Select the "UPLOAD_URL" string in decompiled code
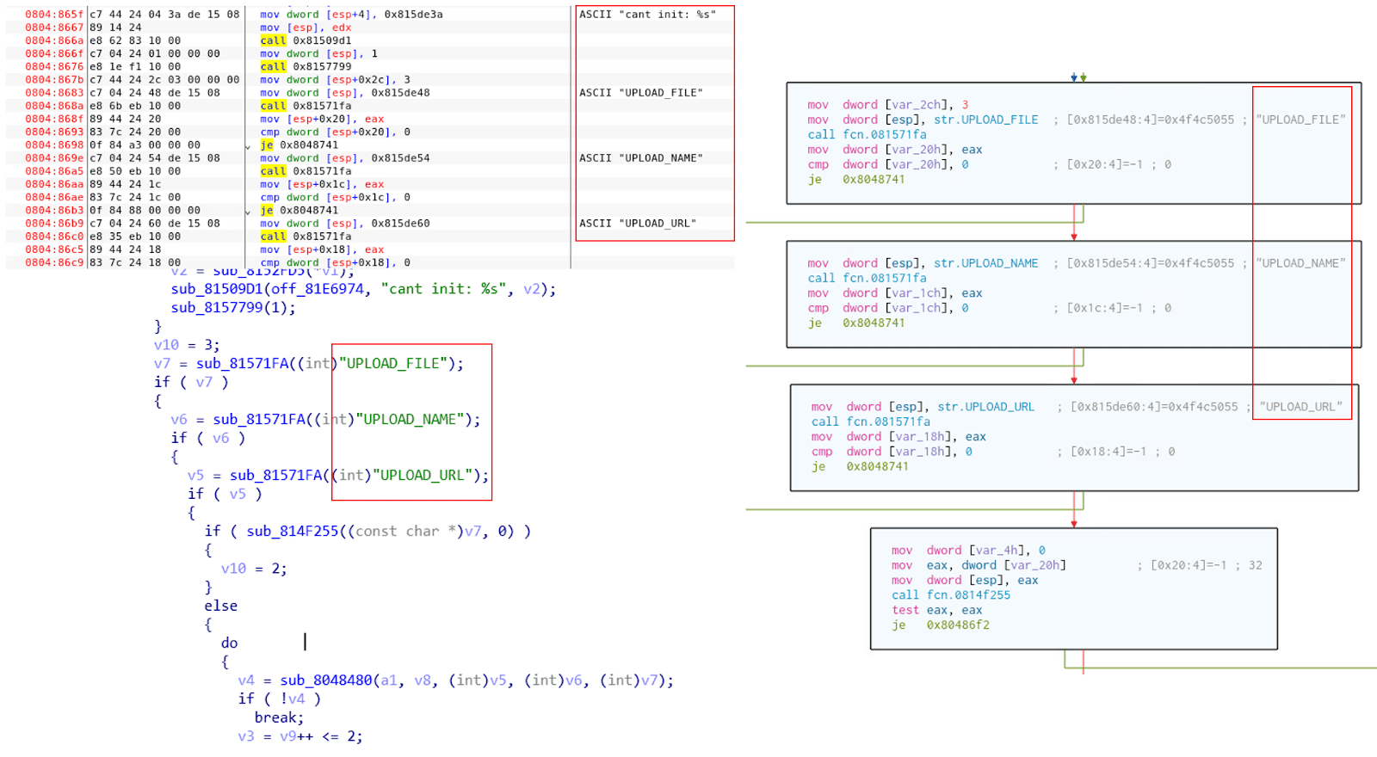 coord(423,476)
